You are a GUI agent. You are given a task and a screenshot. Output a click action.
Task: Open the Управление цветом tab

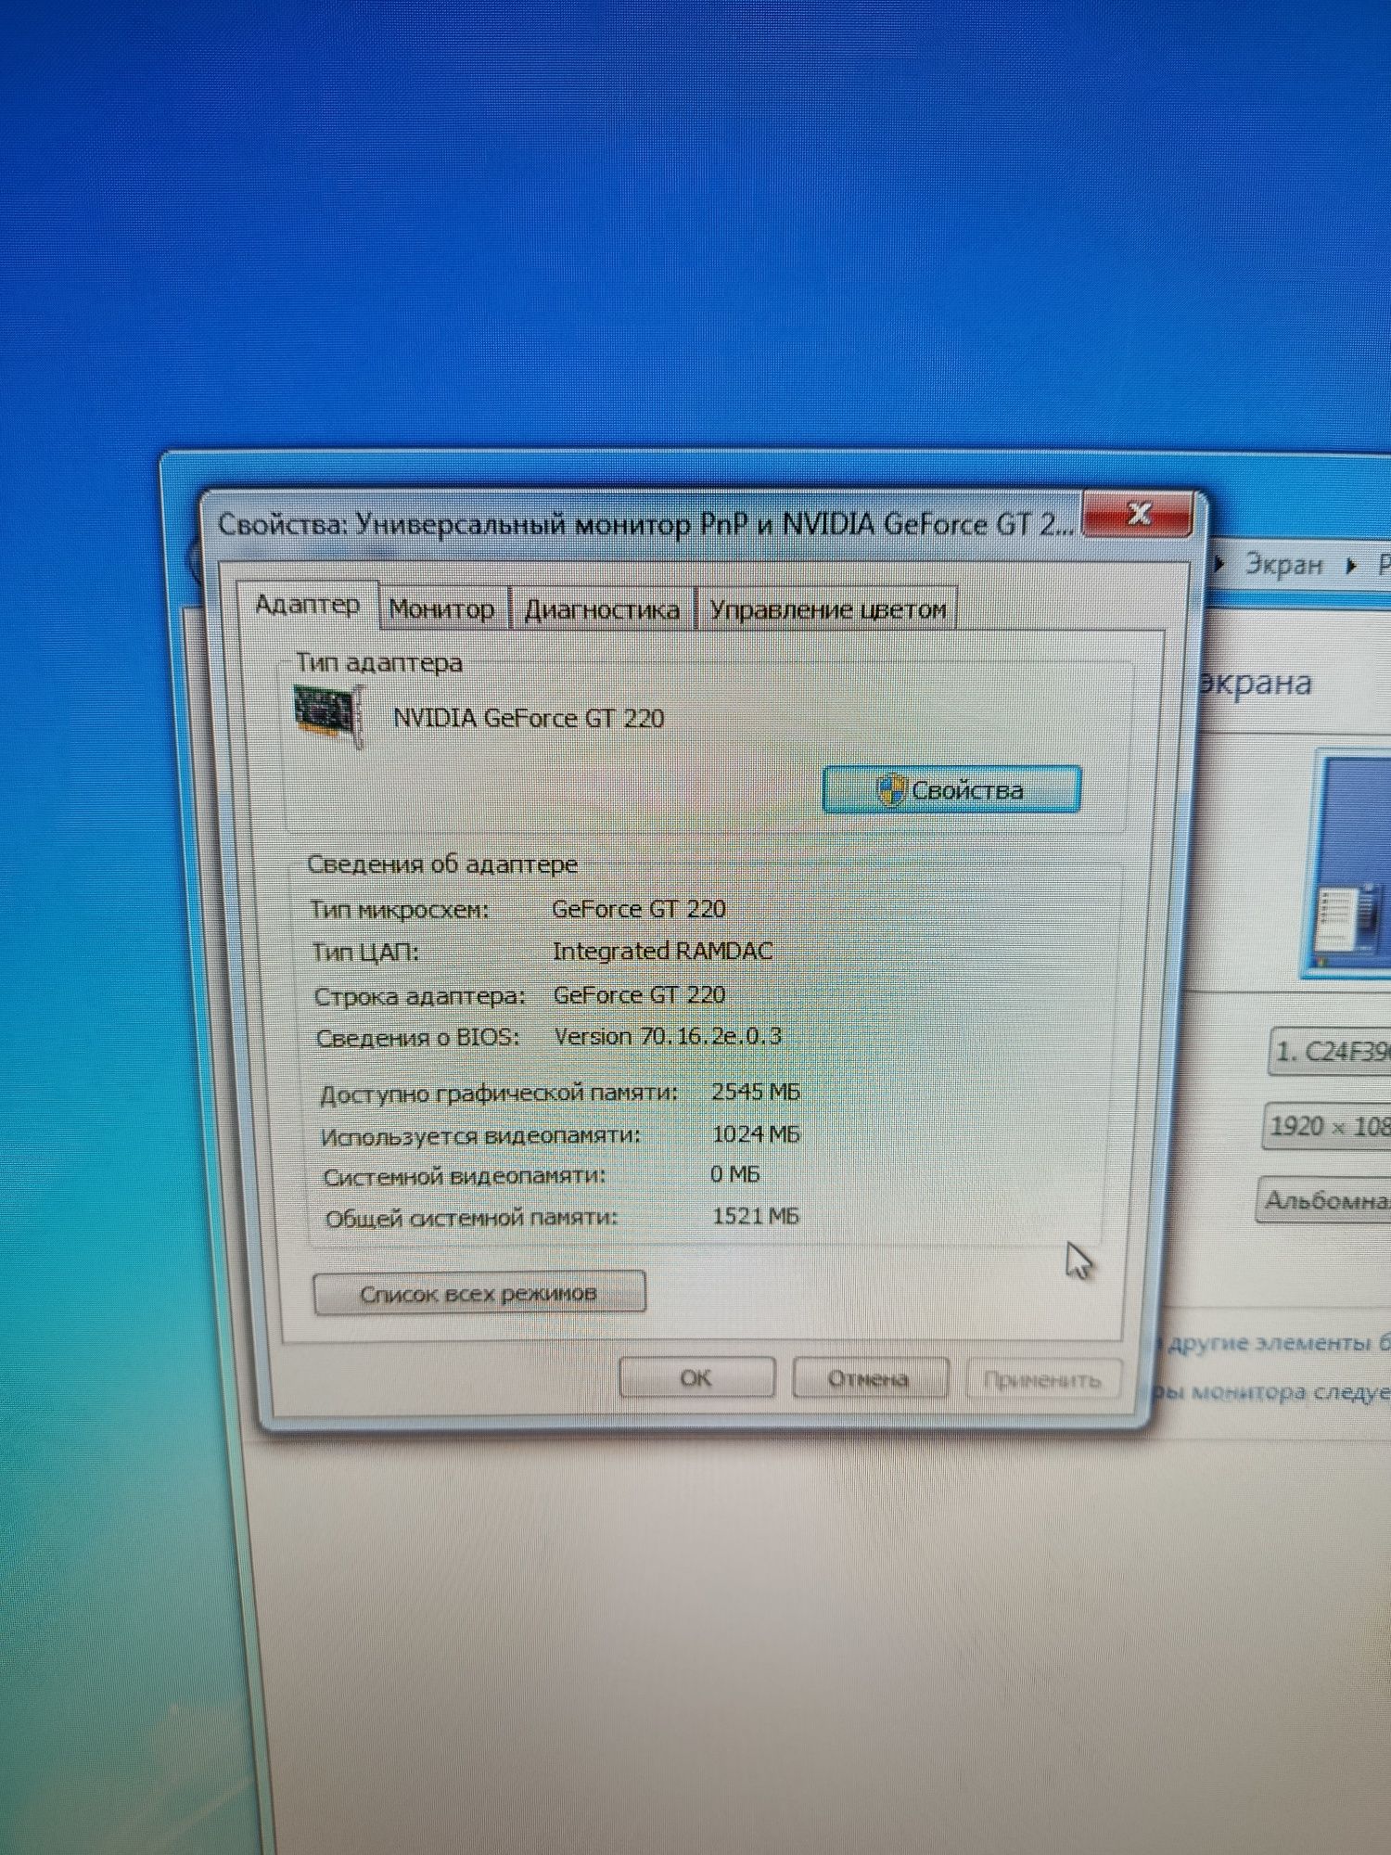pyautogui.click(x=827, y=609)
